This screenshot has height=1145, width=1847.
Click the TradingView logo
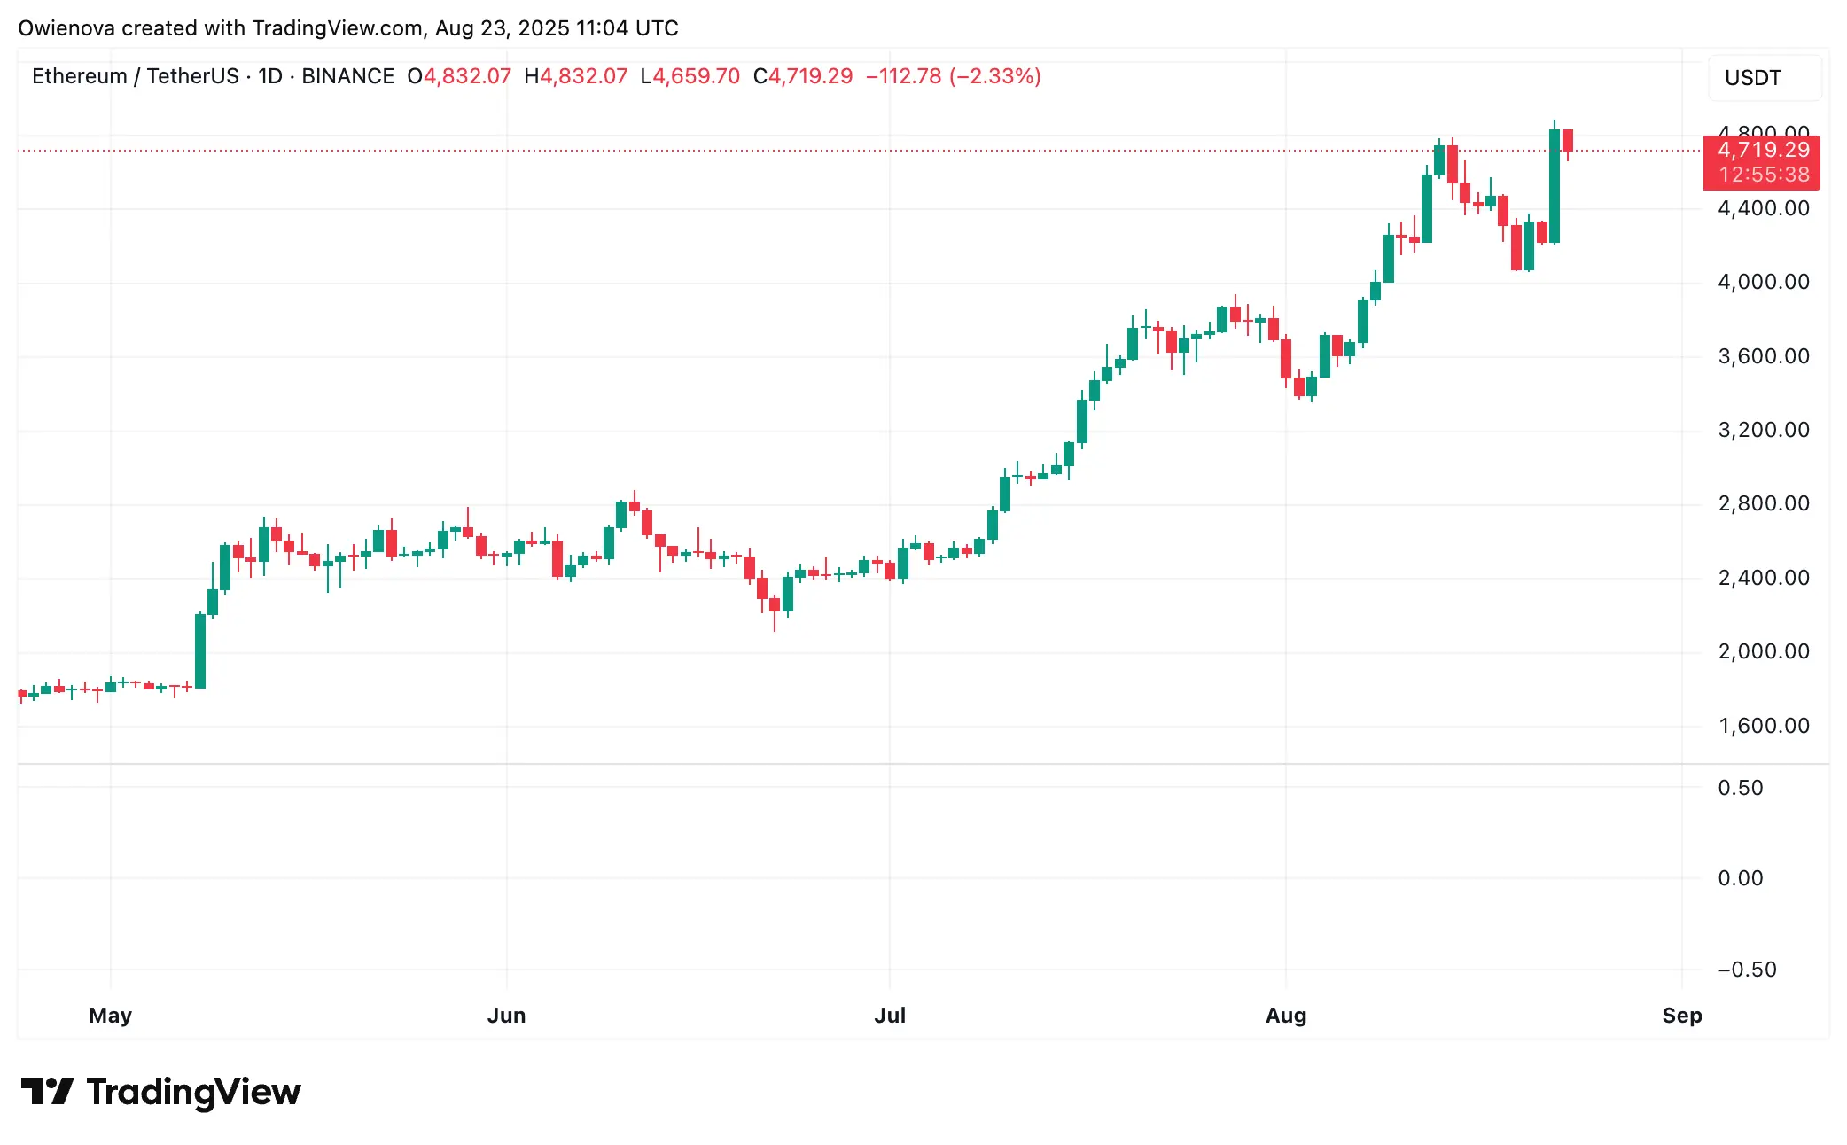pos(160,1092)
